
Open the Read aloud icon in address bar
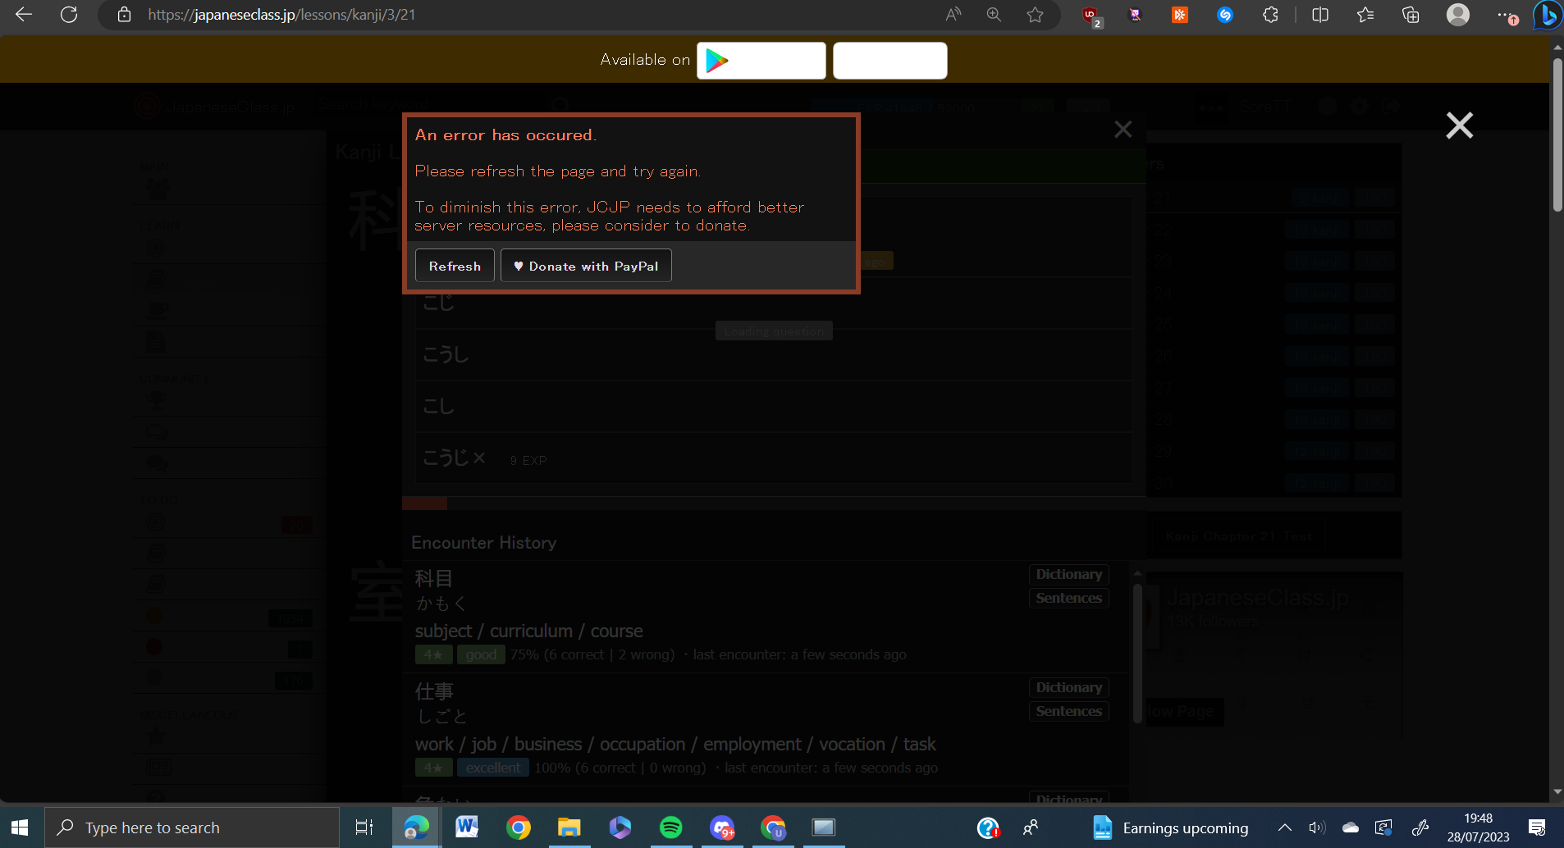click(x=953, y=15)
